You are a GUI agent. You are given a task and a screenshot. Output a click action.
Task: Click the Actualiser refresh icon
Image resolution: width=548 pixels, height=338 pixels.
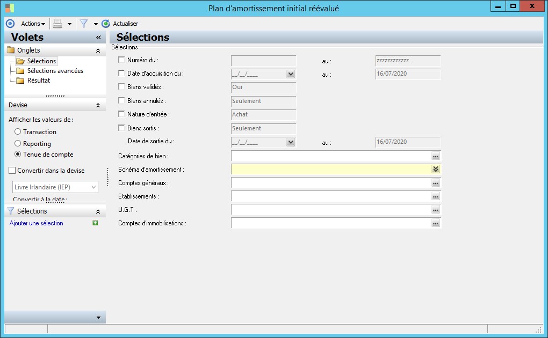pos(105,24)
